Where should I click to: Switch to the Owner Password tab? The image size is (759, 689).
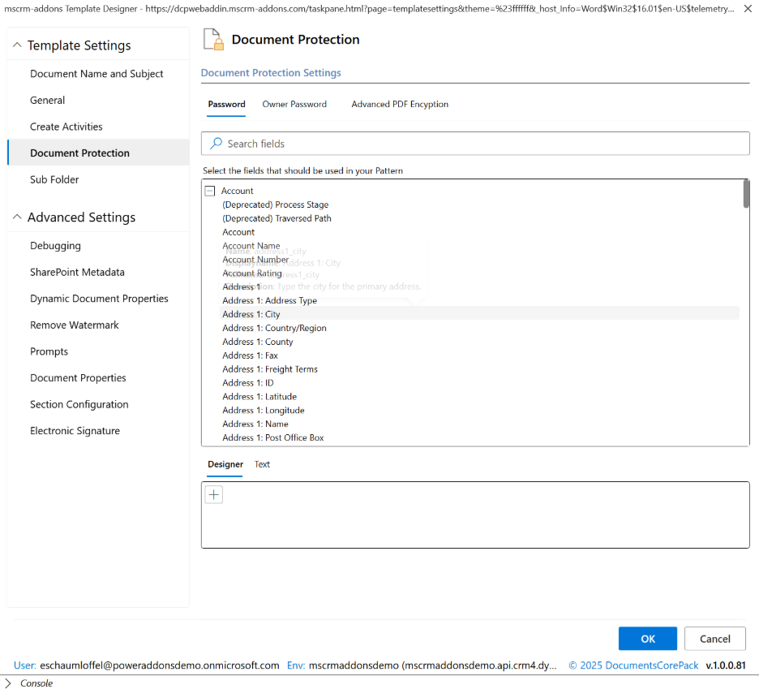pos(294,105)
